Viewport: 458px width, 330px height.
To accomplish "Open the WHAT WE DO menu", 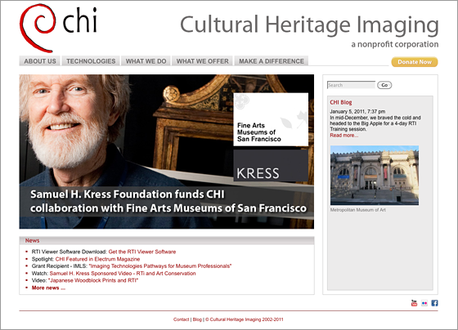I will point(146,61).
